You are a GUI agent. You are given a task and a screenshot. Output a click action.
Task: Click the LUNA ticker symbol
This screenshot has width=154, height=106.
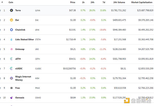pyautogui.click(x=38, y=10)
